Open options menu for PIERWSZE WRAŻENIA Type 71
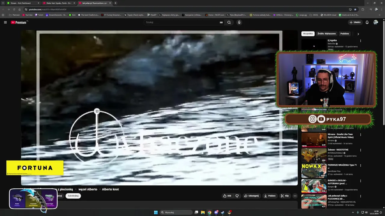This screenshot has height=216, width=385. (360, 165)
